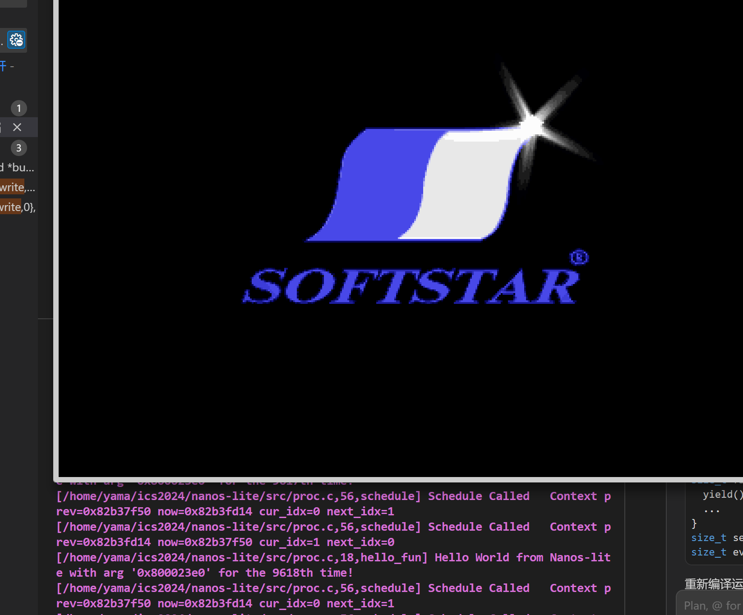Select the search match ending in '*bu...'

click(17, 168)
